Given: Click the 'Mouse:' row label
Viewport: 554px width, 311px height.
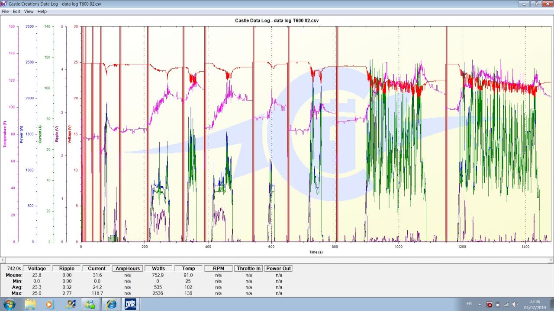Looking at the screenshot, I should click(14, 275).
